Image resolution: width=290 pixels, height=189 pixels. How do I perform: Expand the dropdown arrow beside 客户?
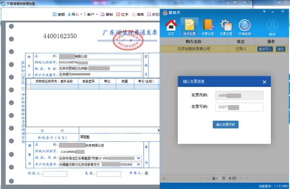click(x=97, y=14)
